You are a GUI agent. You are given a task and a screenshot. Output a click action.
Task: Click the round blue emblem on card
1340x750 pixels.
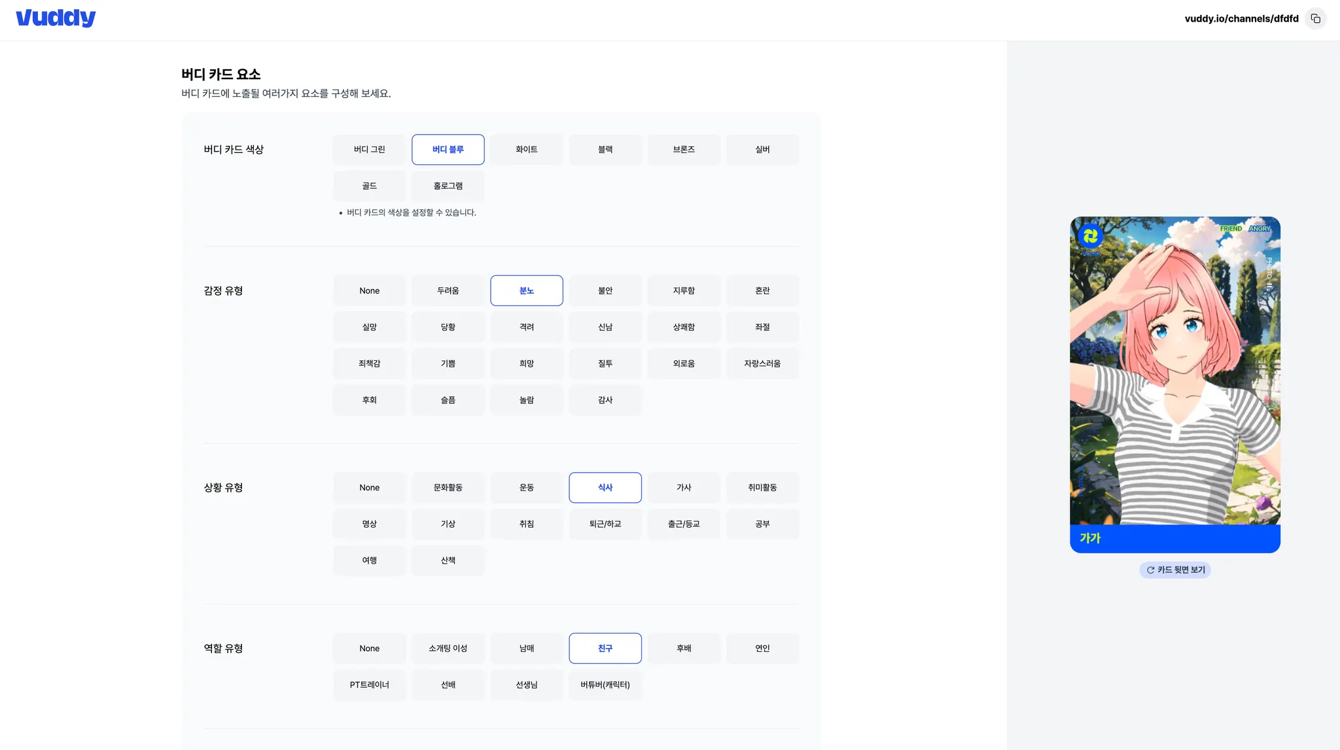[1090, 236]
